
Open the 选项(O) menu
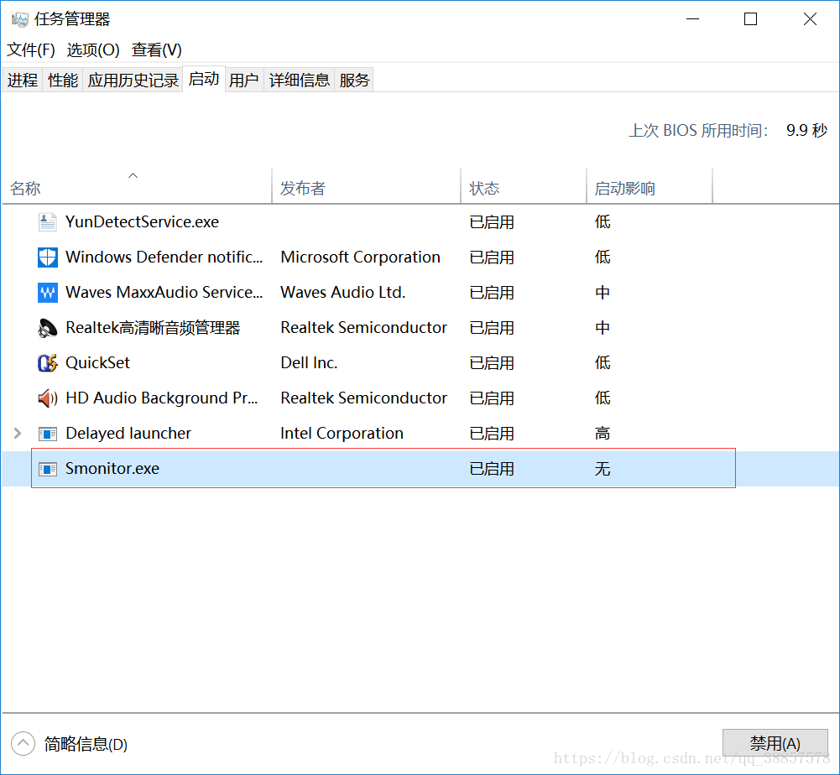click(x=93, y=49)
